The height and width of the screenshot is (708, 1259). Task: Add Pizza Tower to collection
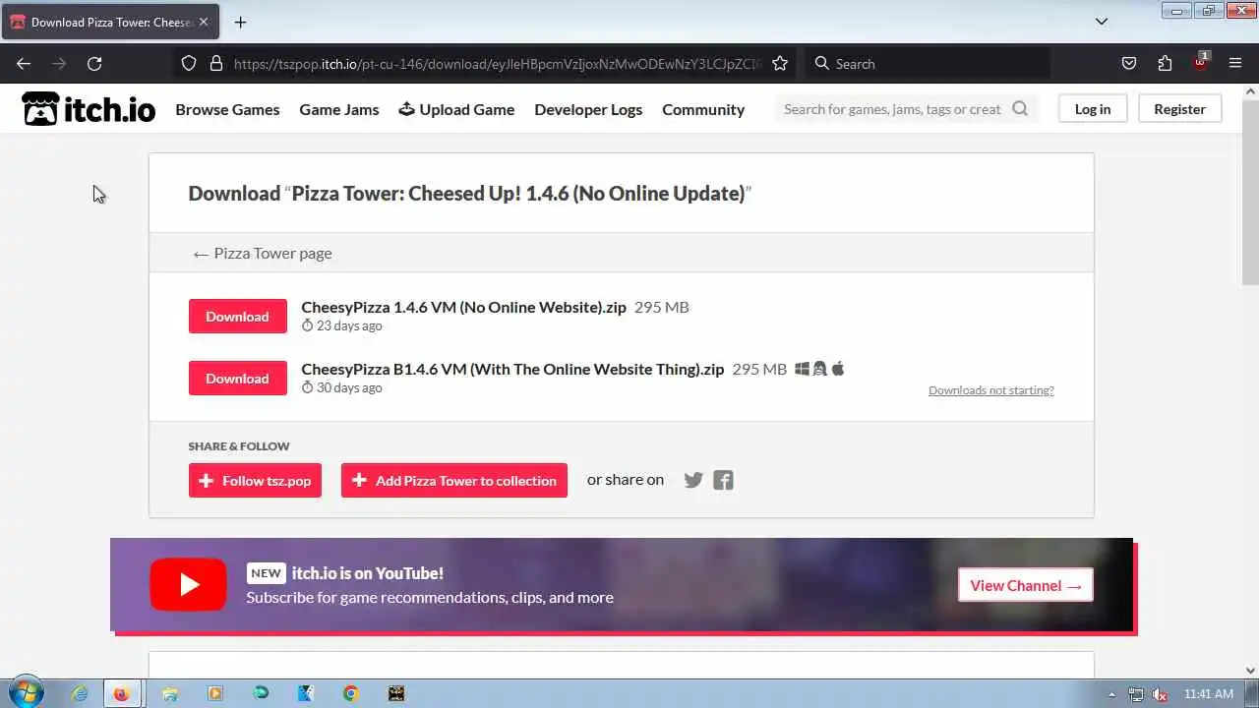pyautogui.click(x=454, y=481)
